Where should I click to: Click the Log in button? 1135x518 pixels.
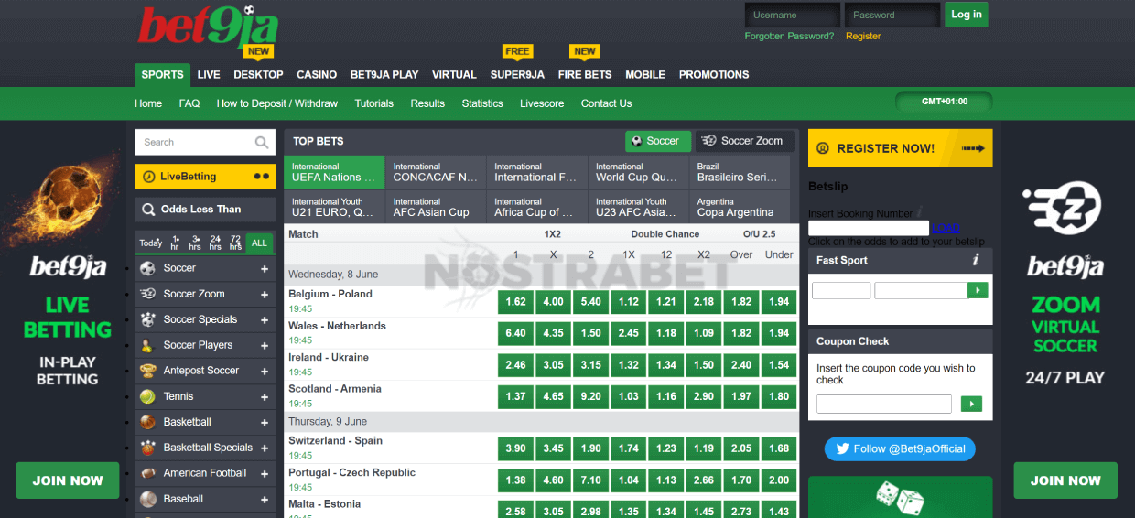[967, 15]
